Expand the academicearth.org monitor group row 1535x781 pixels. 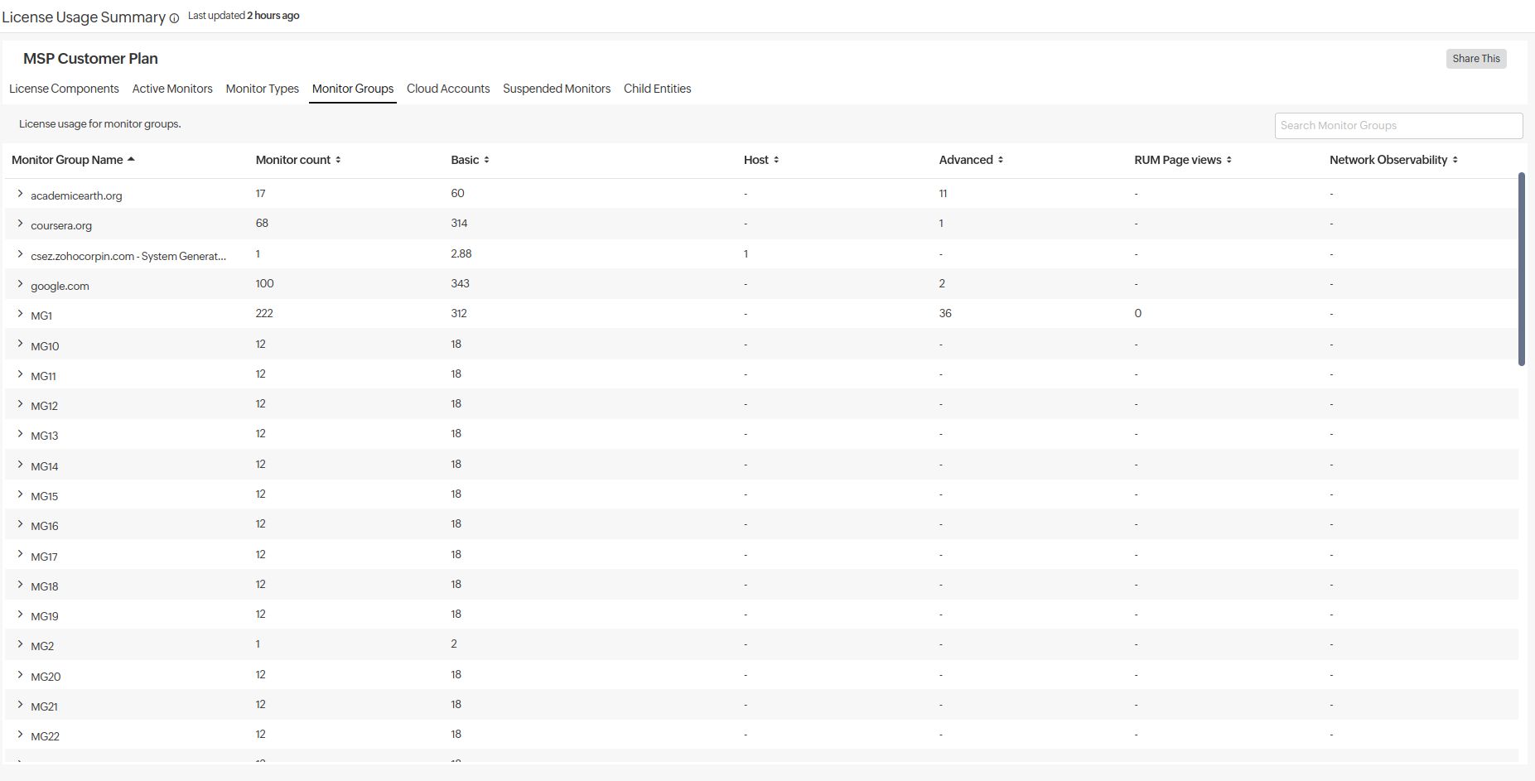[x=20, y=194]
